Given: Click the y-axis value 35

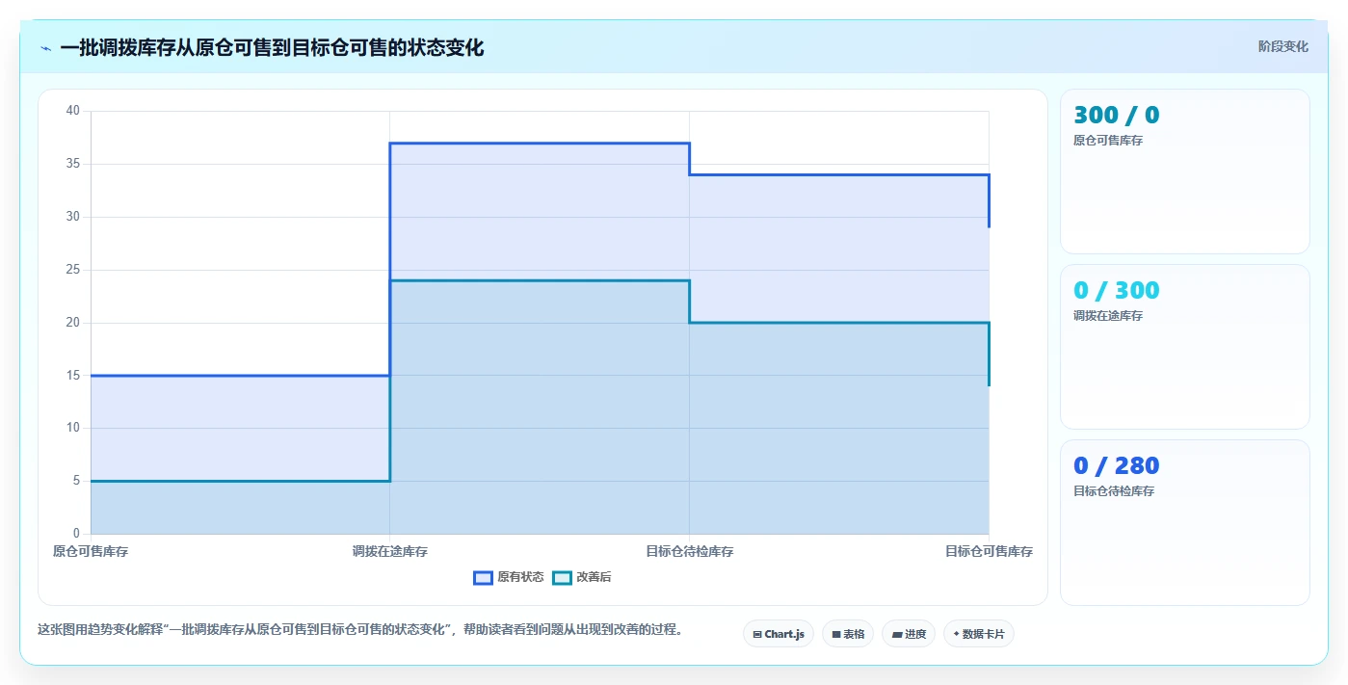Looking at the screenshot, I should pyautogui.click(x=73, y=164).
